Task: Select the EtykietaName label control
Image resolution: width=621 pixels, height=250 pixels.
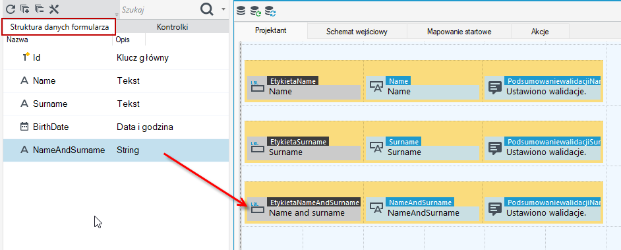Action: point(304,88)
